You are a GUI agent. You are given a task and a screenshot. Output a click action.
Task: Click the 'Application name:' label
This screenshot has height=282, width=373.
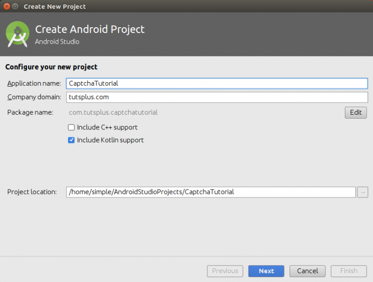point(34,83)
